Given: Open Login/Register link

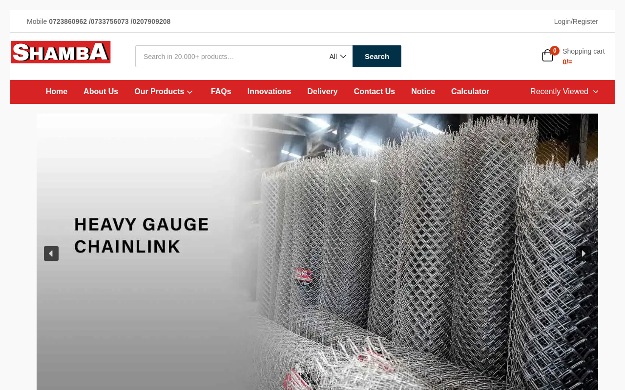Looking at the screenshot, I should click(576, 21).
